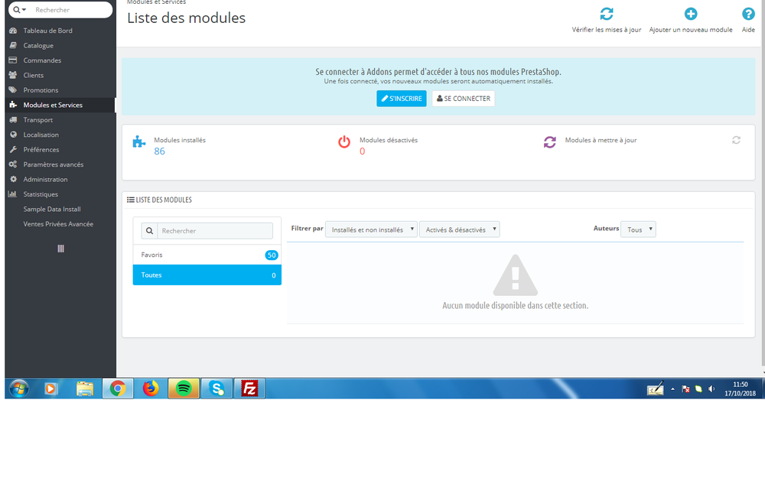This screenshot has width=765, height=478.
Task: Click the Ajouter un nouveau module plus icon
Action: pyautogui.click(x=690, y=14)
